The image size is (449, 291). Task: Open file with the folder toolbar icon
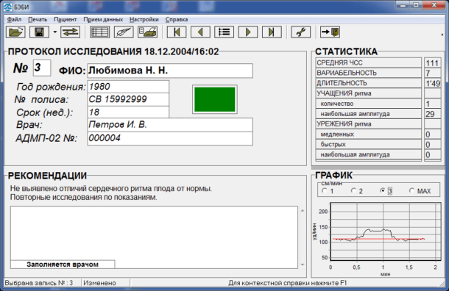[x=15, y=32]
